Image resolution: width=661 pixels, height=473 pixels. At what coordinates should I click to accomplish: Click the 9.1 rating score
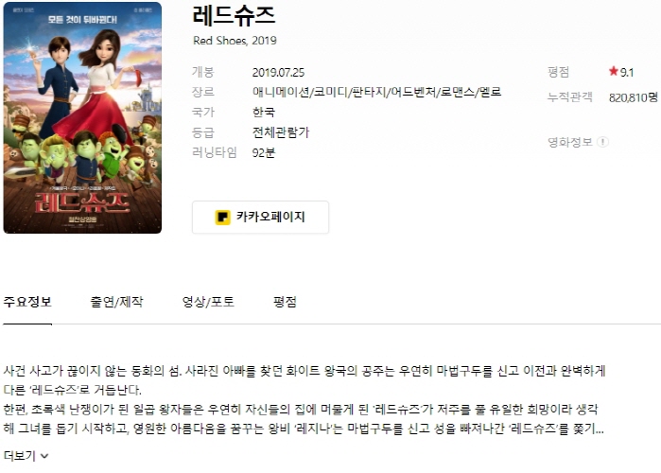click(x=627, y=73)
